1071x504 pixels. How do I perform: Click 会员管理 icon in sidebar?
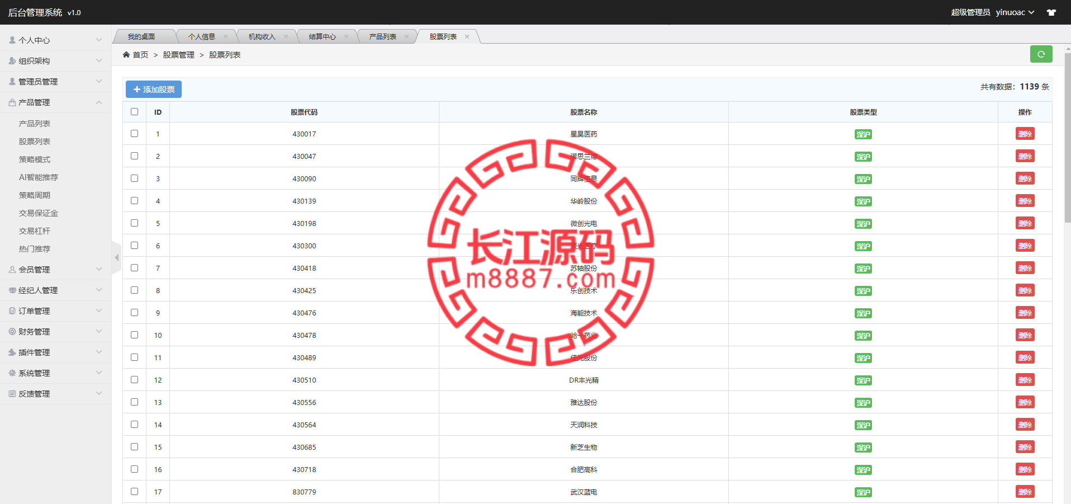point(12,270)
